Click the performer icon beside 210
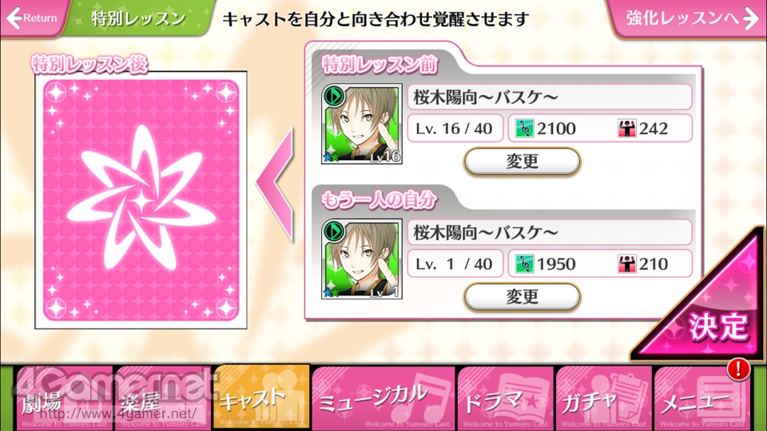The width and height of the screenshot is (767, 431). (x=626, y=264)
